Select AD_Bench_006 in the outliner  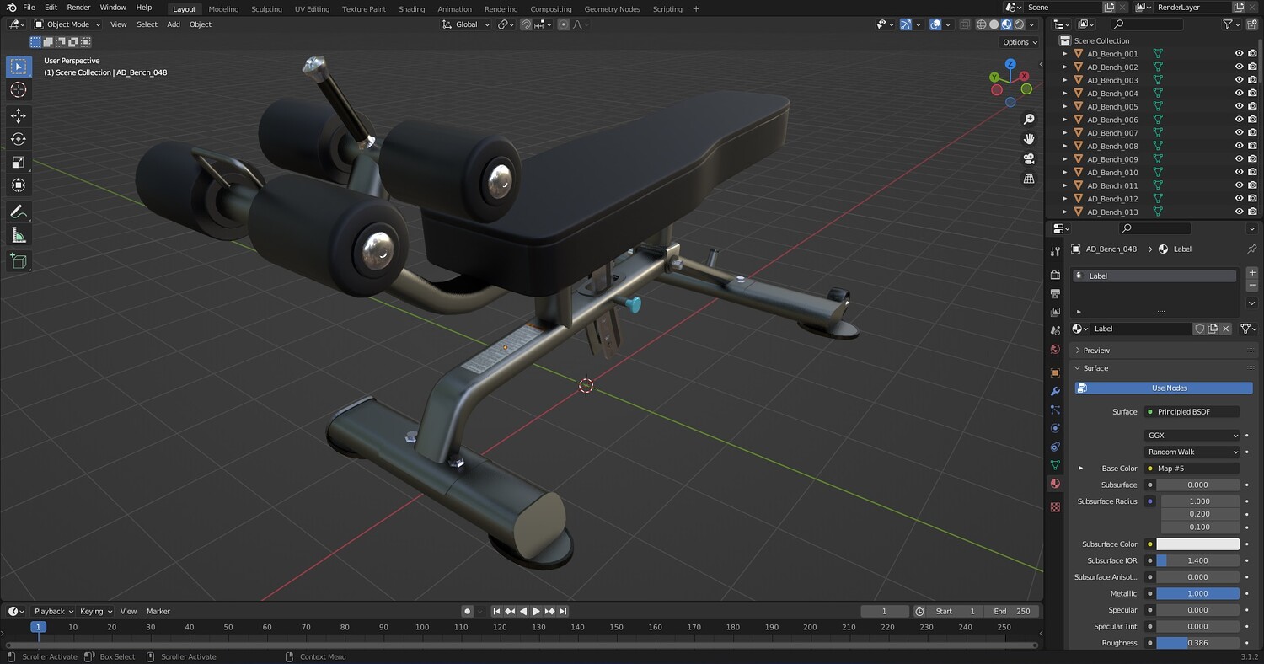[1112, 120]
